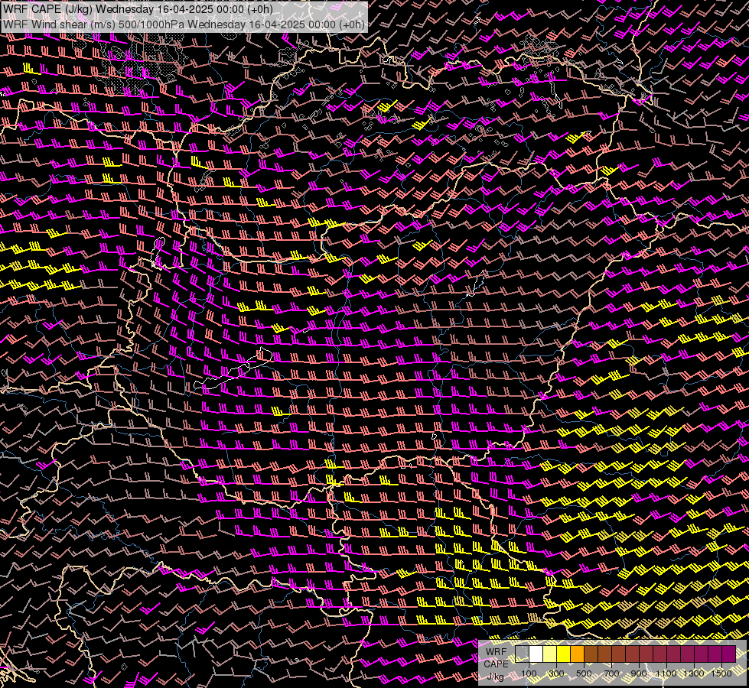Viewport: 749px width, 688px height.
Task: Click the legend value 100
Action: click(x=529, y=673)
